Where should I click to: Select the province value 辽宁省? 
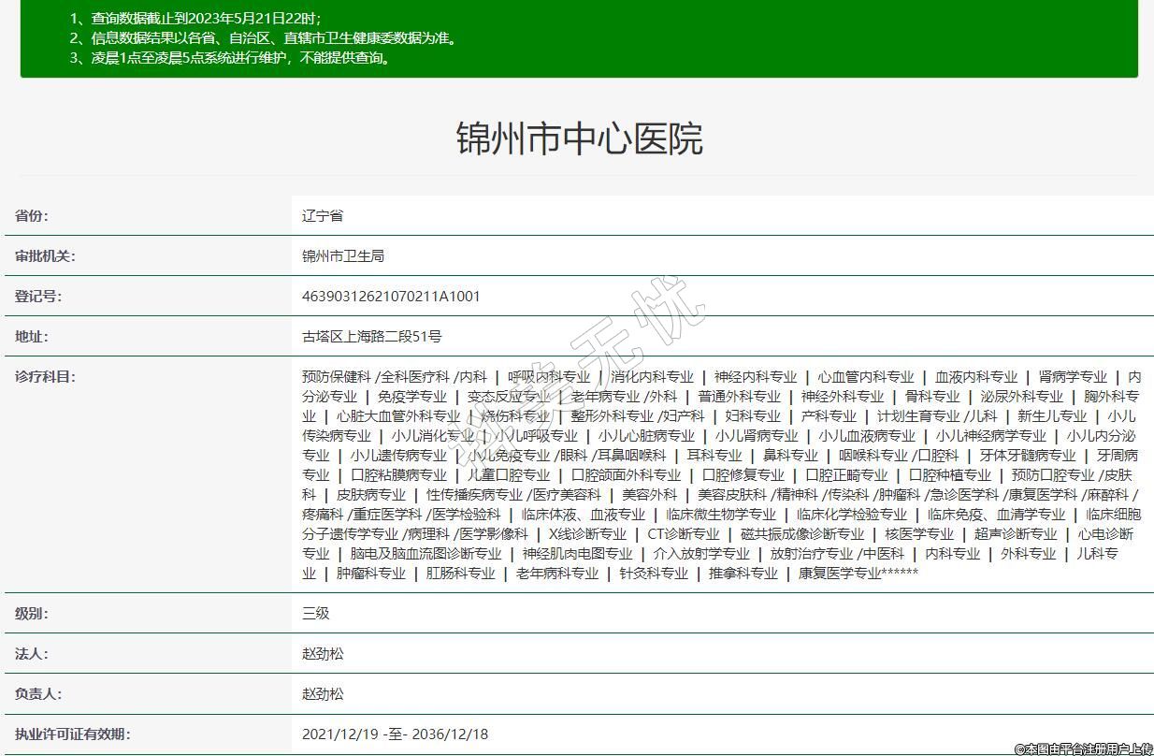[x=323, y=216]
